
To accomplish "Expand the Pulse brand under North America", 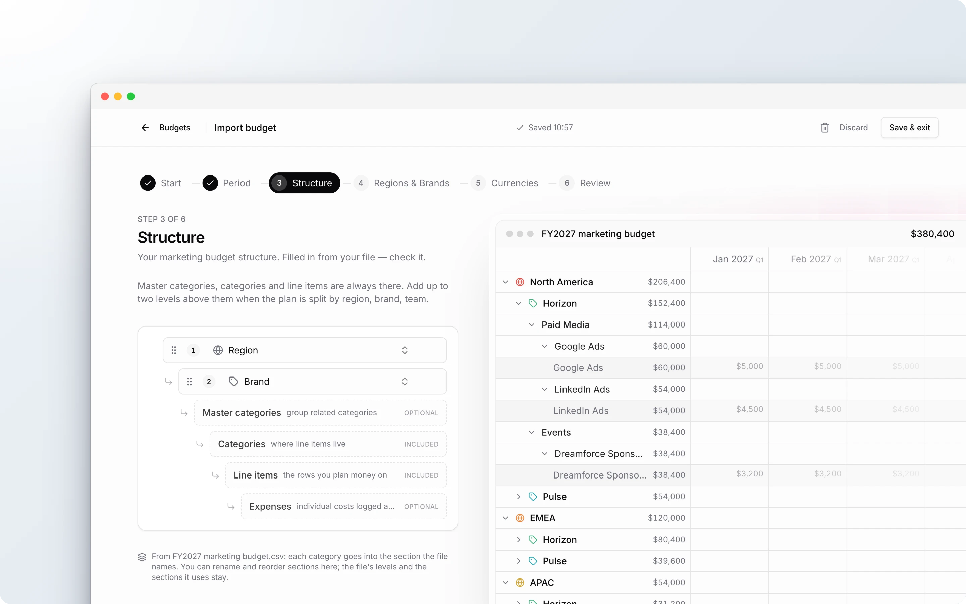I will point(518,497).
